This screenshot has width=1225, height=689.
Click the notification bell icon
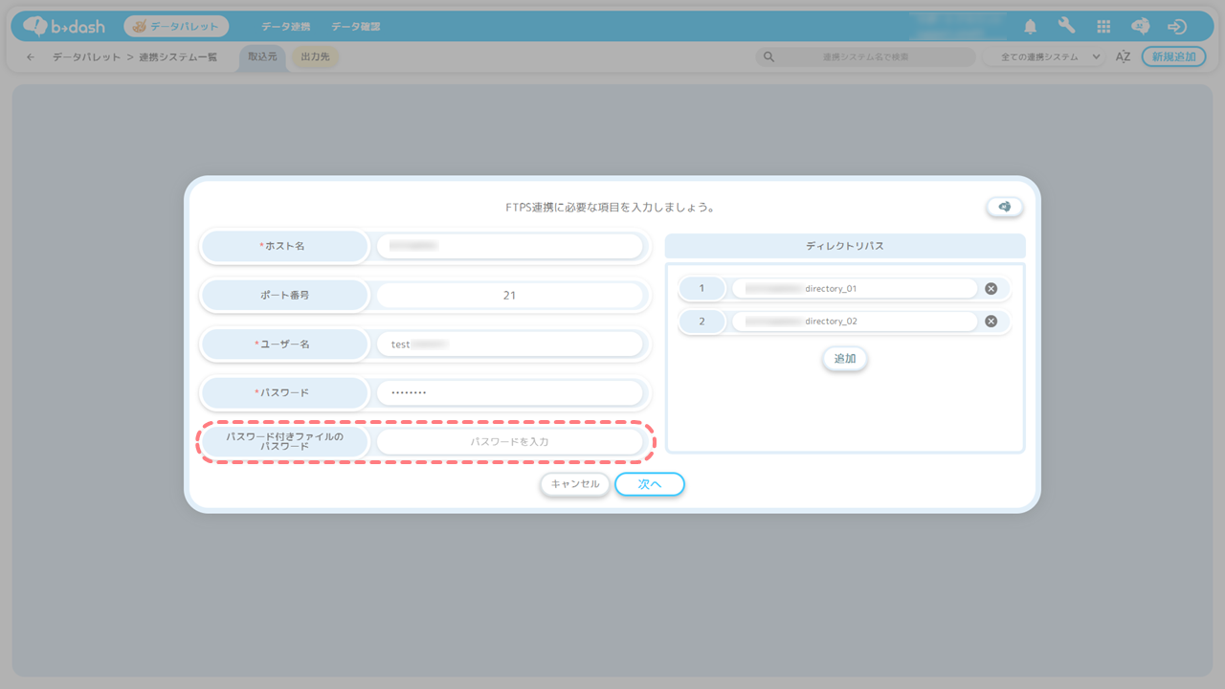[1031, 27]
